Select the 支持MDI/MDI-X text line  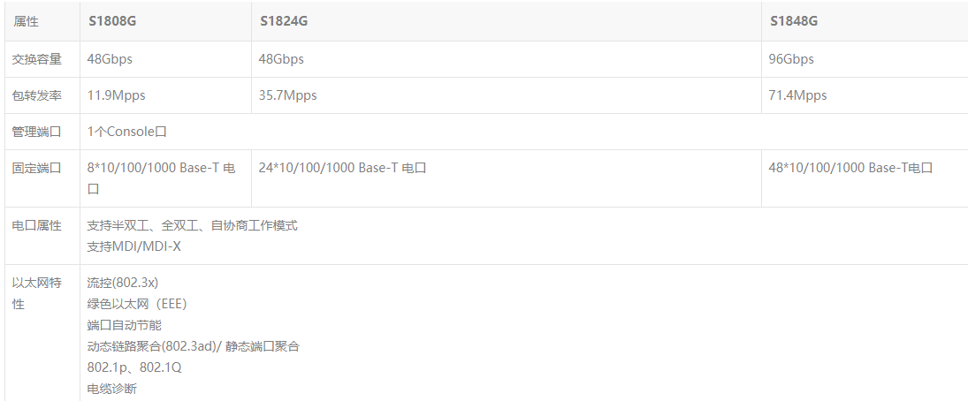[133, 246]
